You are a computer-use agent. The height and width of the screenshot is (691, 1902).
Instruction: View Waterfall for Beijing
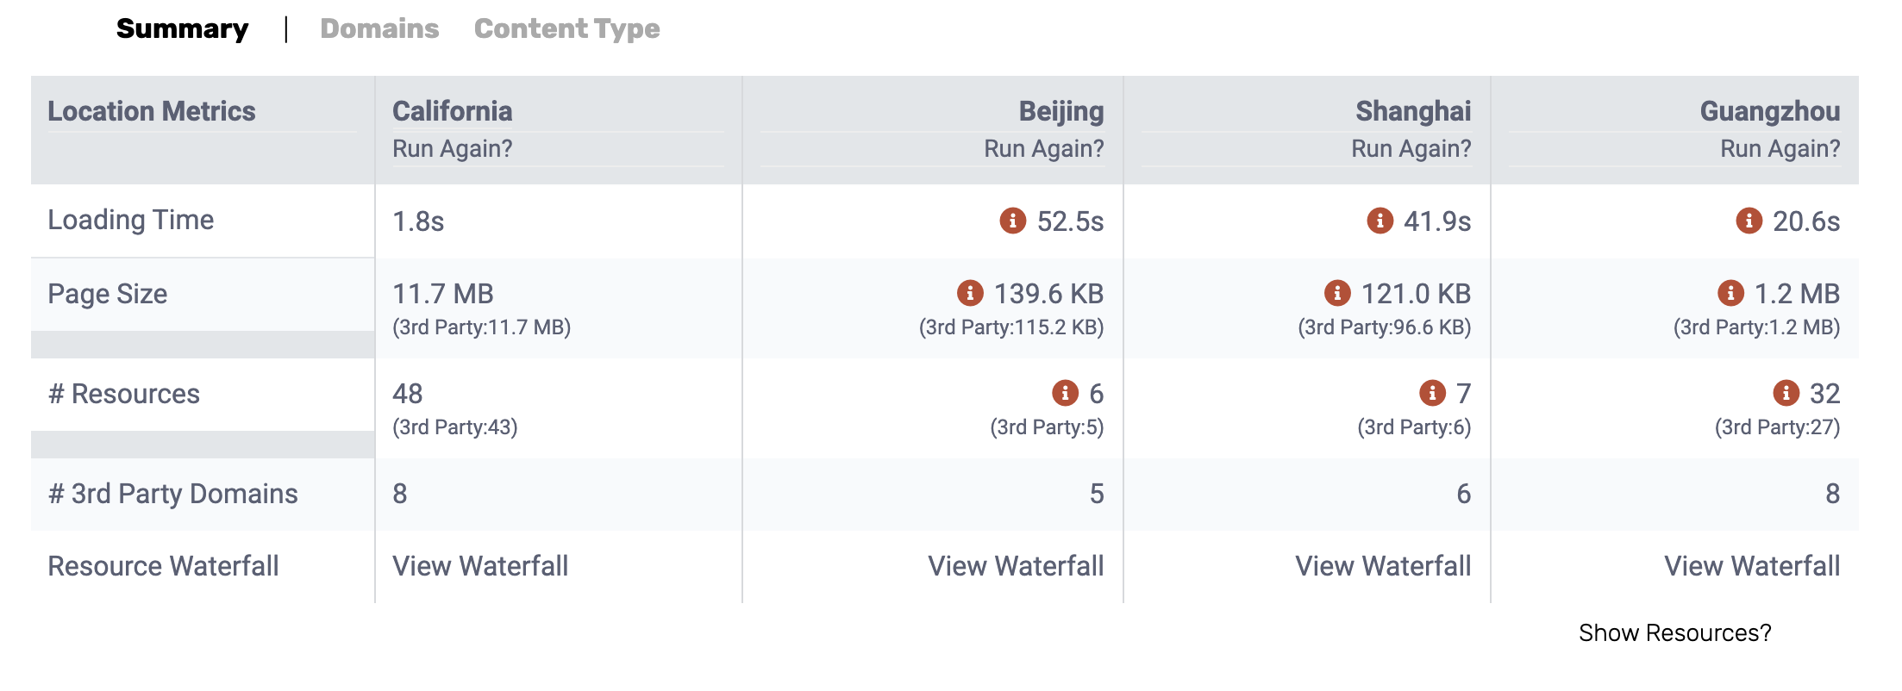tap(1016, 566)
